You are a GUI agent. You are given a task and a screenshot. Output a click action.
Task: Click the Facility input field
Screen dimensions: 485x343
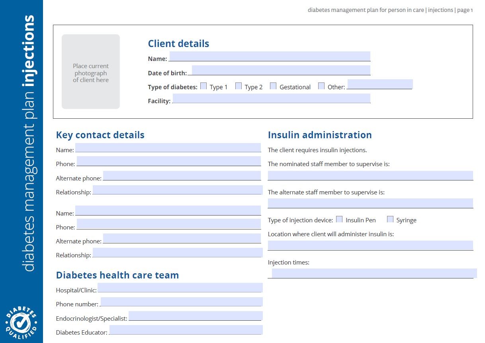pos(271,98)
